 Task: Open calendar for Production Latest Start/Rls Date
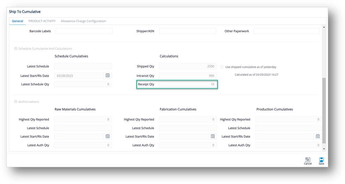click(x=318, y=136)
